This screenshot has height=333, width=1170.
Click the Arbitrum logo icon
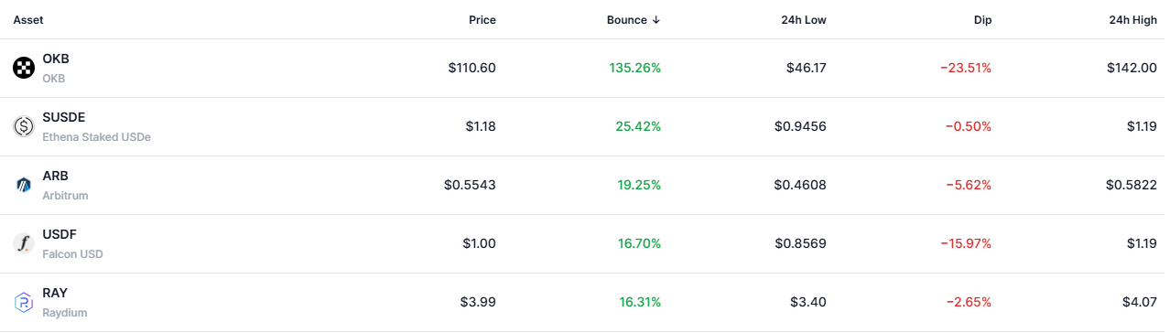click(x=24, y=185)
